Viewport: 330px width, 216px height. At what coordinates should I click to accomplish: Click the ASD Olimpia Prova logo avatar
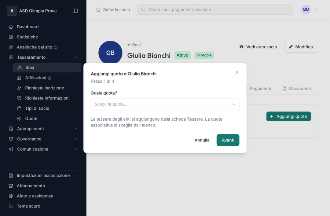(x=12, y=11)
